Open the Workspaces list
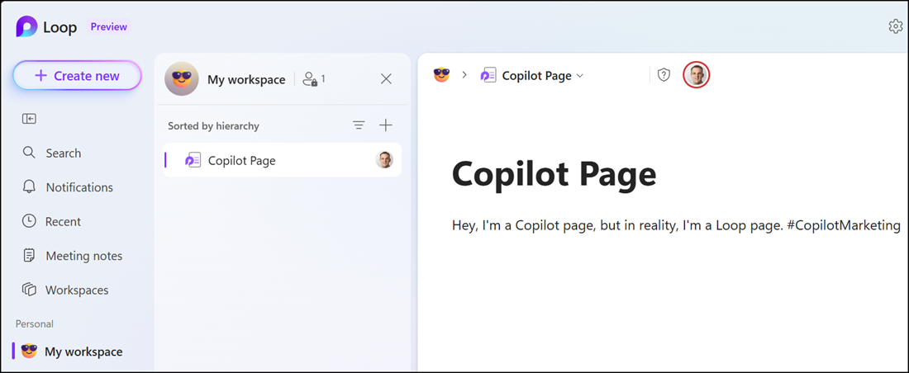This screenshot has width=909, height=373. (x=77, y=290)
